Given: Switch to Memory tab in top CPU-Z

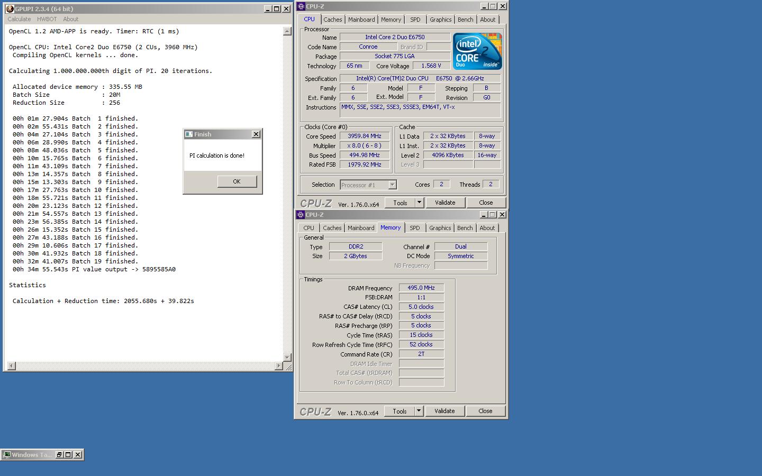Looking at the screenshot, I should pyautogui.click(x=391, y=20).
